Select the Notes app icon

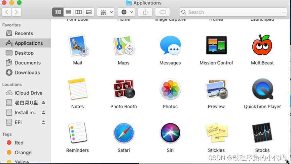(x=78, y=89)
